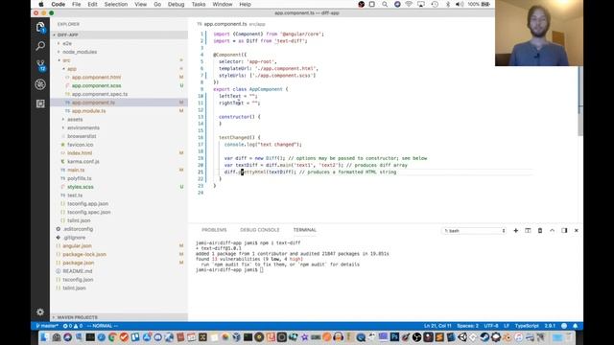Open the Search view in activity bar
This screenshot has height=345, width=614.
click(x=40, y=46)
